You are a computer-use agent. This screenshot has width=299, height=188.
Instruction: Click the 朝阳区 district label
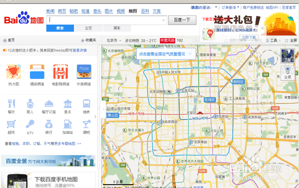pos(238,82)
